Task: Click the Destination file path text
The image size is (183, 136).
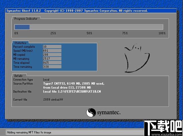Action: click(x=72, y=91)
